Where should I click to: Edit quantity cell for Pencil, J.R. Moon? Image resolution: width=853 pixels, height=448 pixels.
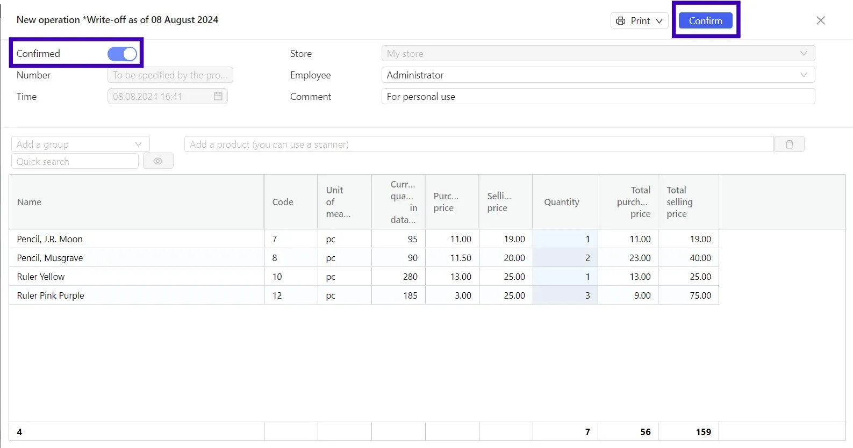pos(565,239)
